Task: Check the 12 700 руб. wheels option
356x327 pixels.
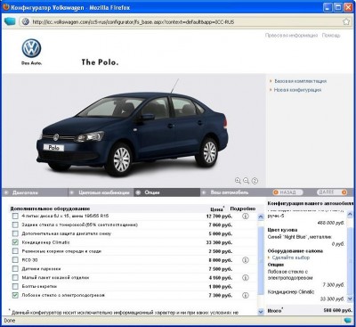Action: (x=15, y=217)
